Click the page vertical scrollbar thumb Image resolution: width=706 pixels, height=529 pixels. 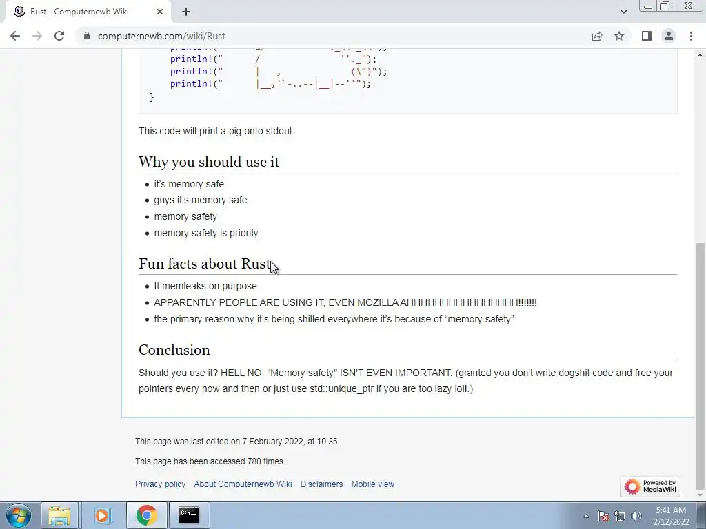(x=700, y=365)
